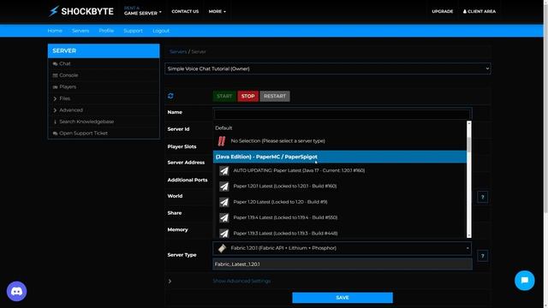
Task: Select Java Edition PaperMC / PaperSpigot group header
Action: [x=340, y=157]
